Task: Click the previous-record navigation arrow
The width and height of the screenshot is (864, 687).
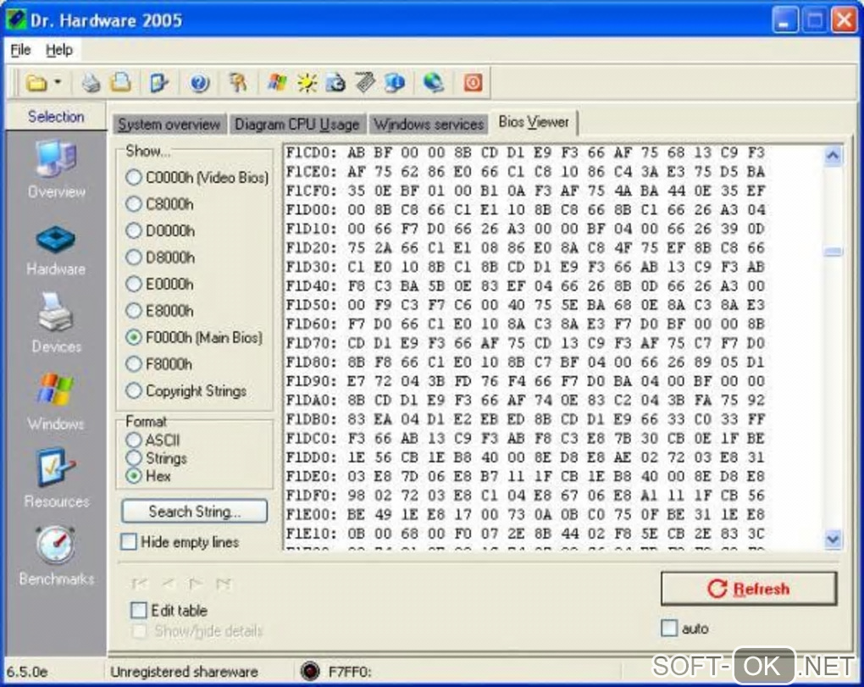Action: tap(168, 584)
